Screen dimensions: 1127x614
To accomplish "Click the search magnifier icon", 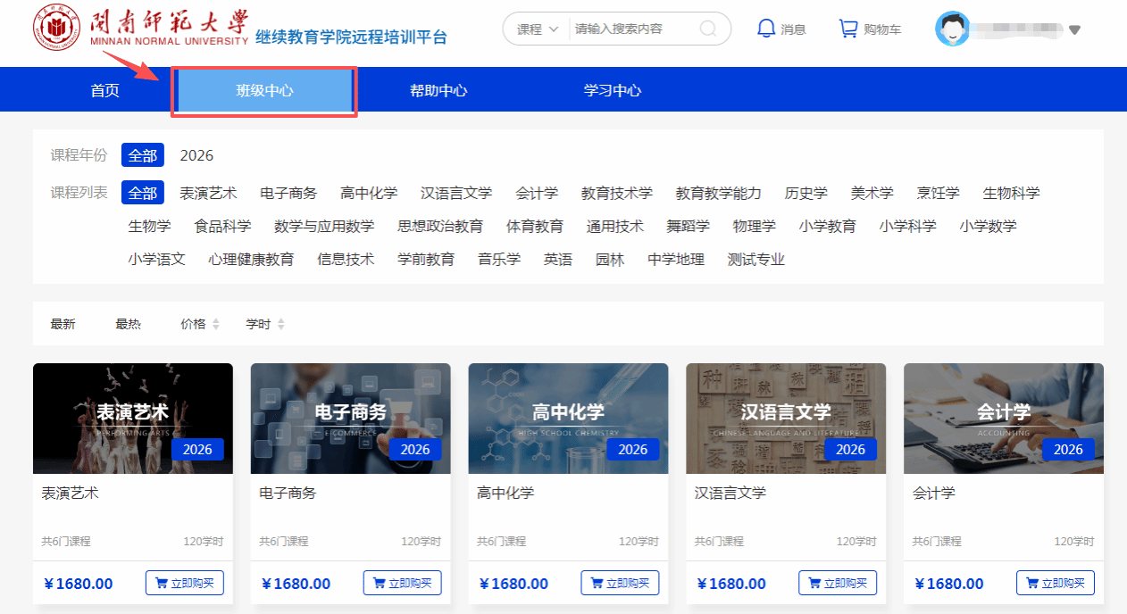I will click(708, 29).
